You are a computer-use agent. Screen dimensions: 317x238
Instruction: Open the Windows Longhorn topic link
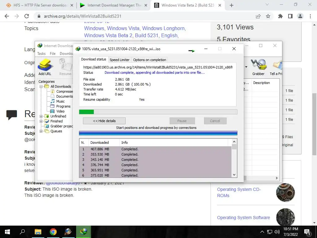coord(163,28)
